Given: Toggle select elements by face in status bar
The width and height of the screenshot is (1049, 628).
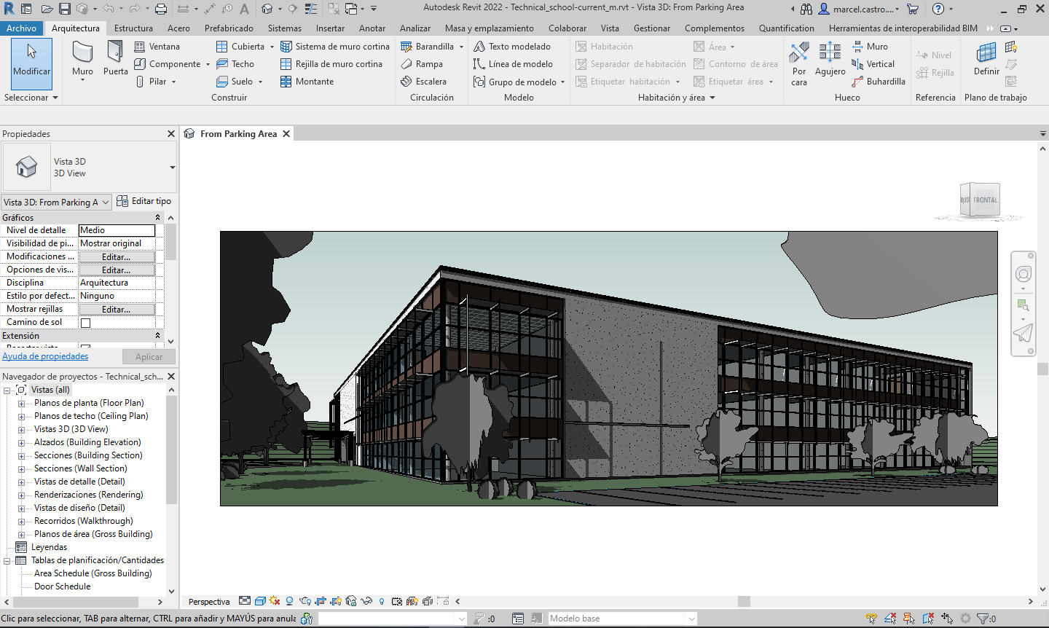Looking at the screenshot, I should tap(928, 619).
